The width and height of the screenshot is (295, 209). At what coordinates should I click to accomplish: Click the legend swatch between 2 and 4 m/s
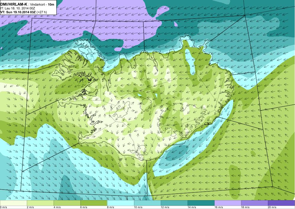point(40,203)
